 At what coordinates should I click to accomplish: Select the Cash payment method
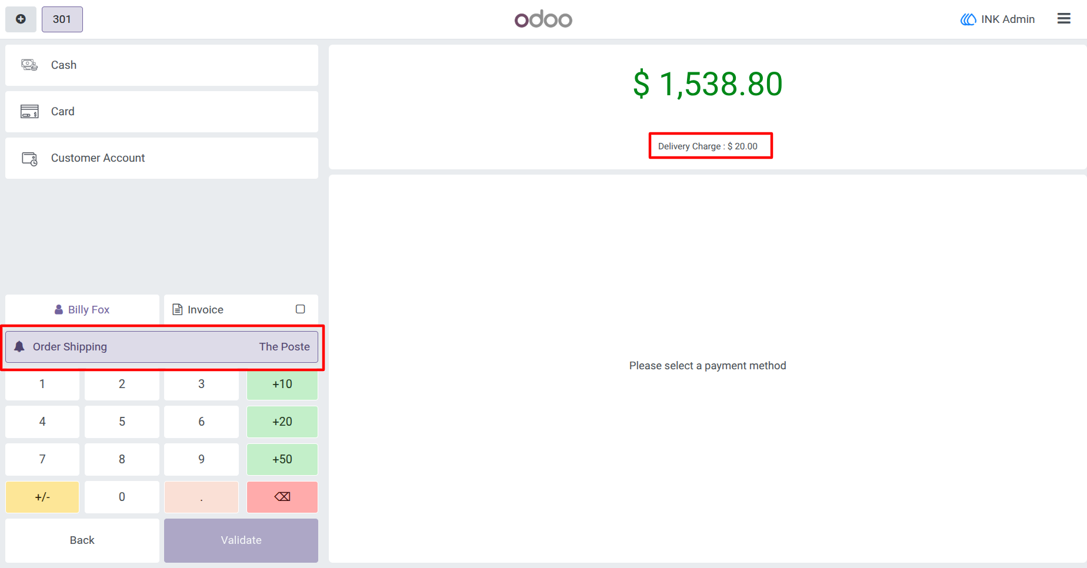tap(162, 65)
